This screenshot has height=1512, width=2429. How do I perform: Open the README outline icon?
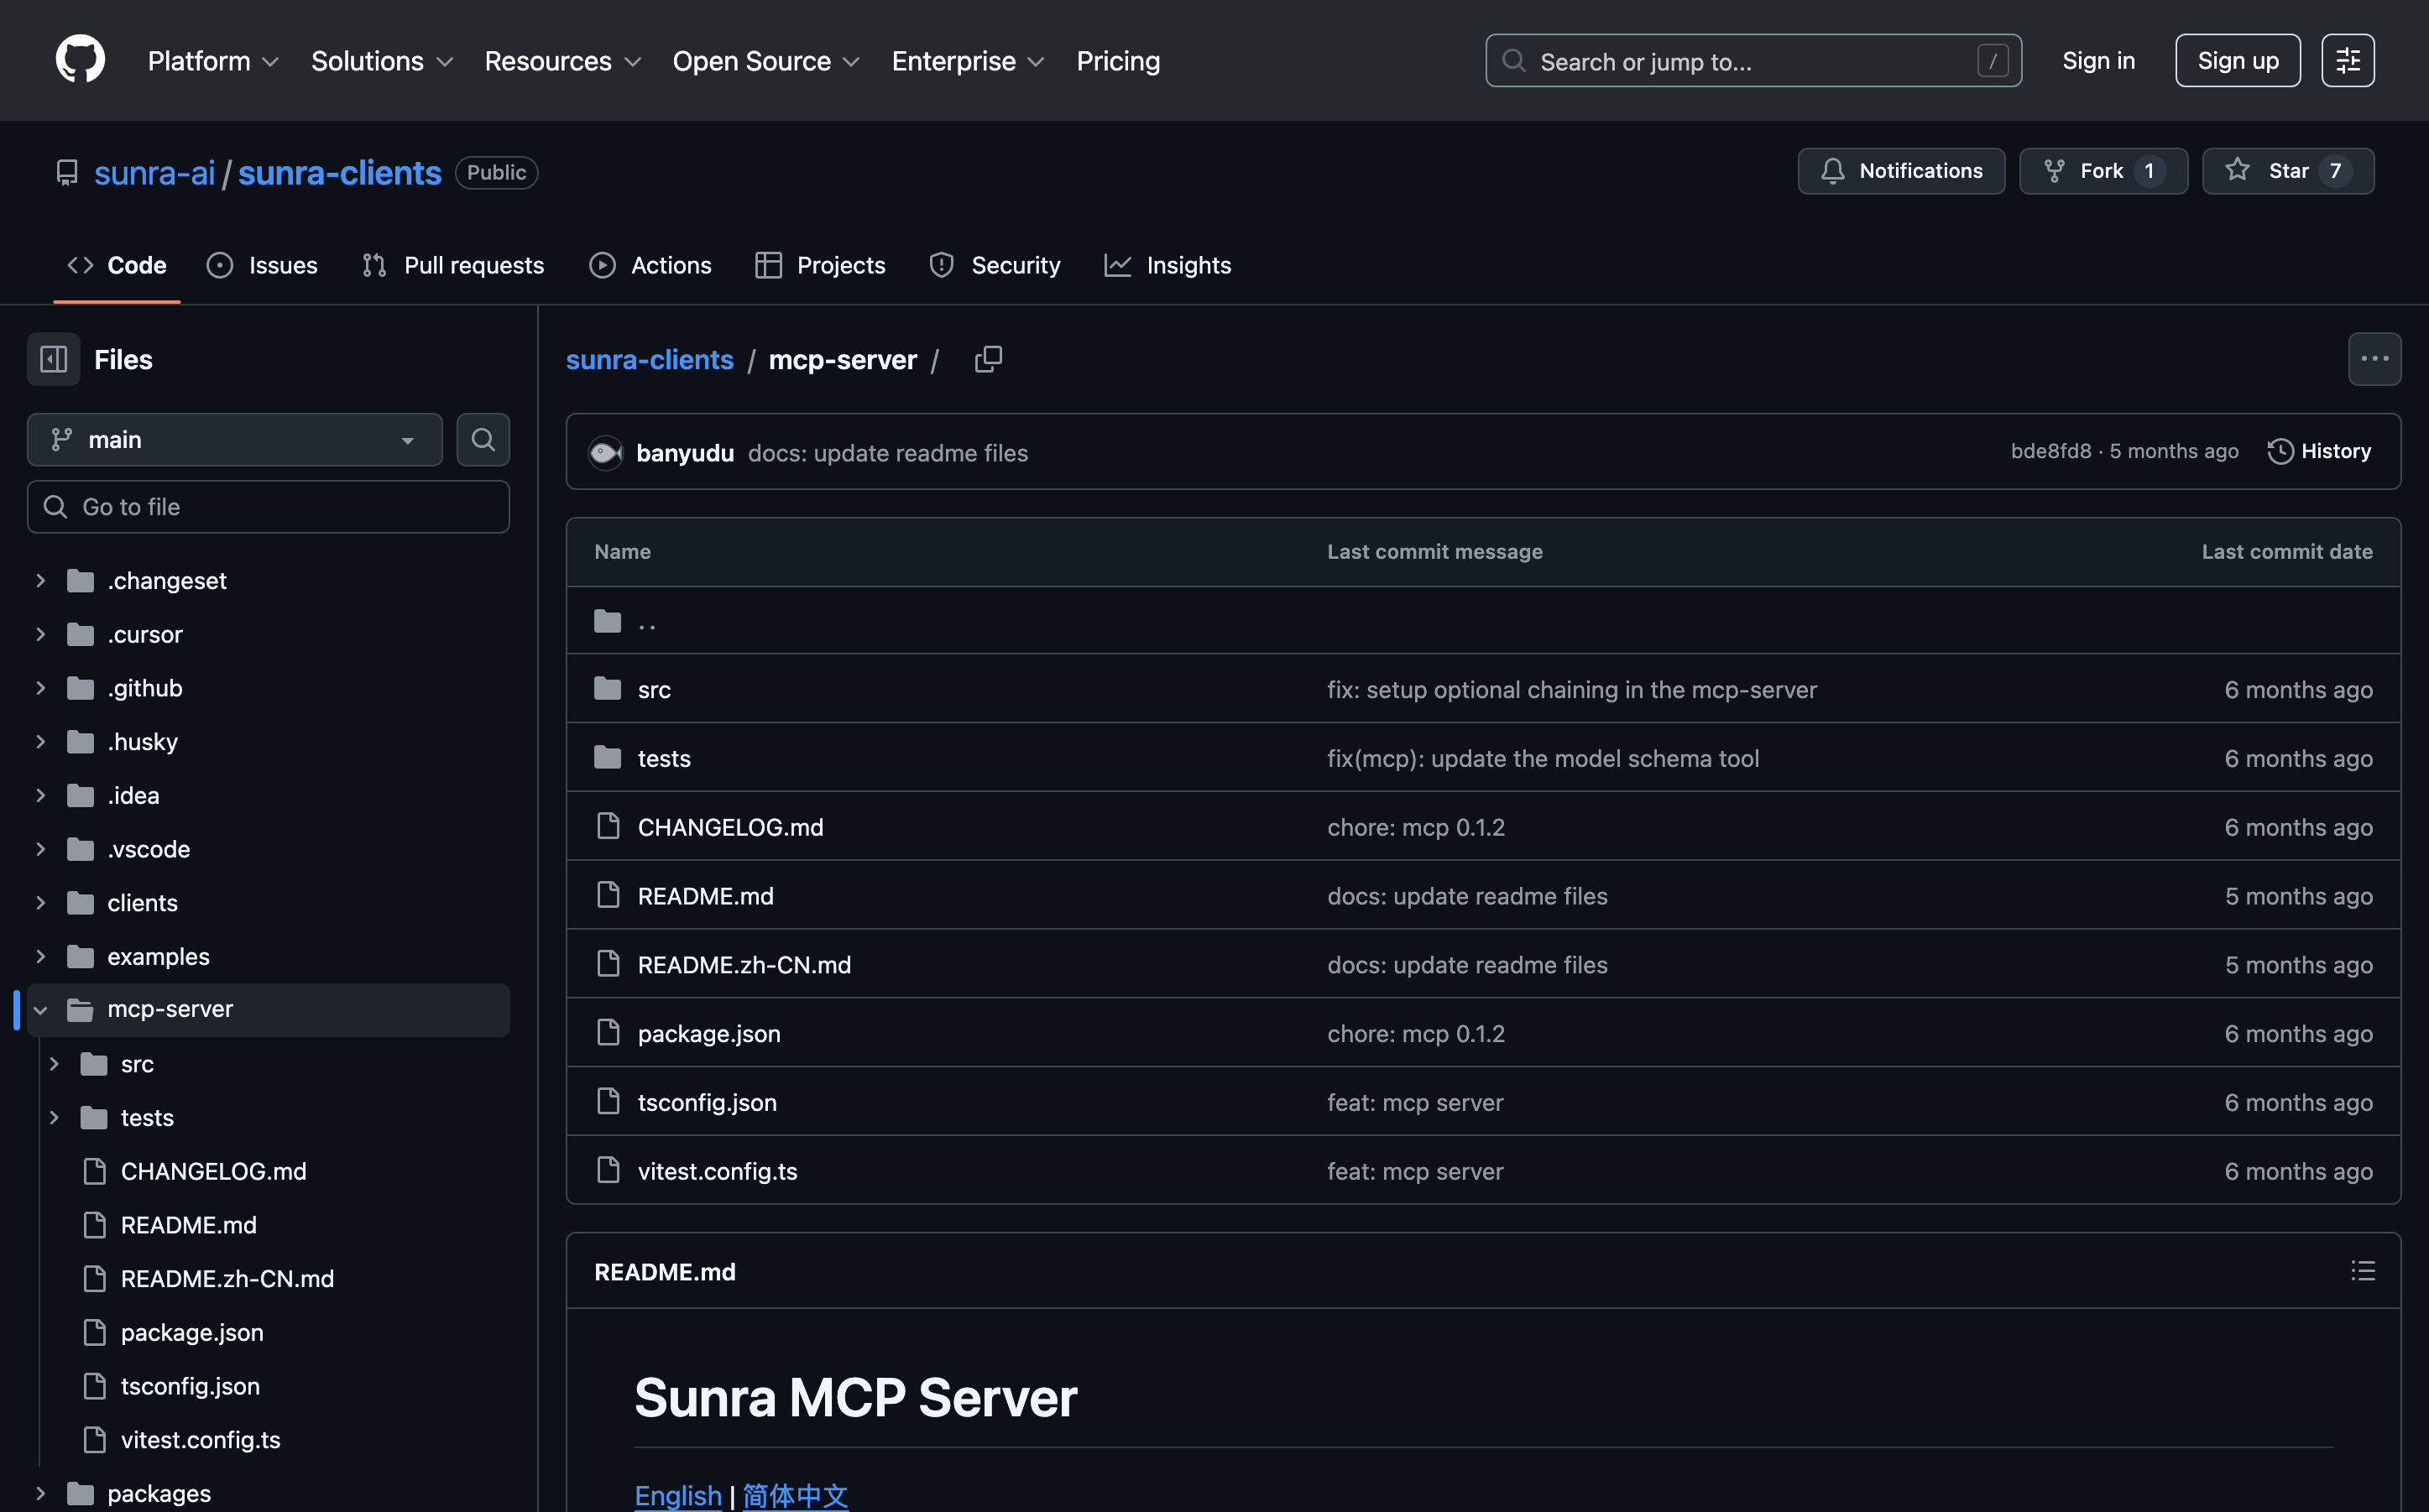point(2362,1271)
